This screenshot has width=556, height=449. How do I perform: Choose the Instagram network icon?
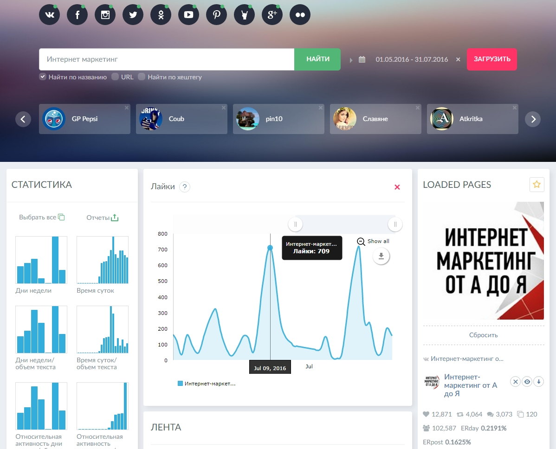(x=105, y=15)
